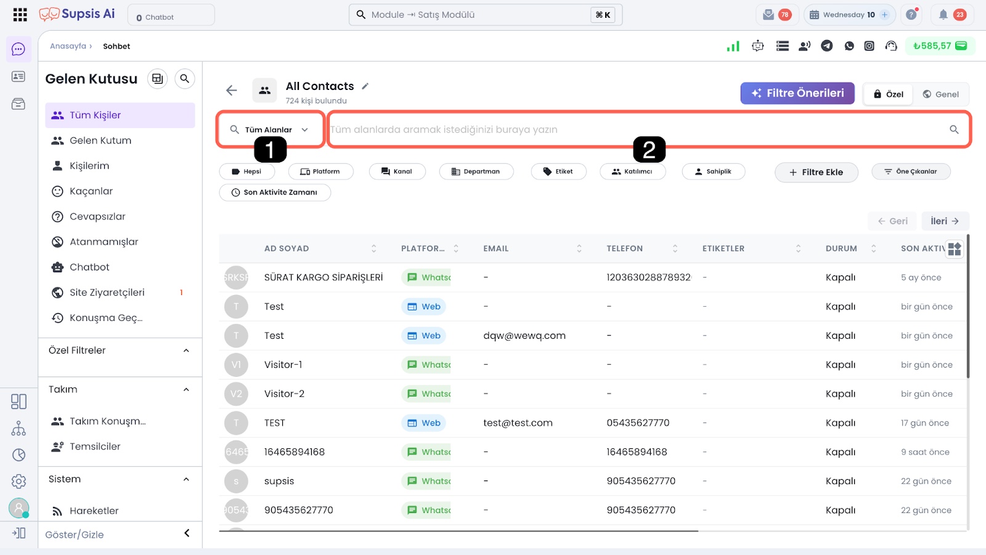Click the Filtre Önerileri button
Screen dimensions: 986x555
pos(797,93)
